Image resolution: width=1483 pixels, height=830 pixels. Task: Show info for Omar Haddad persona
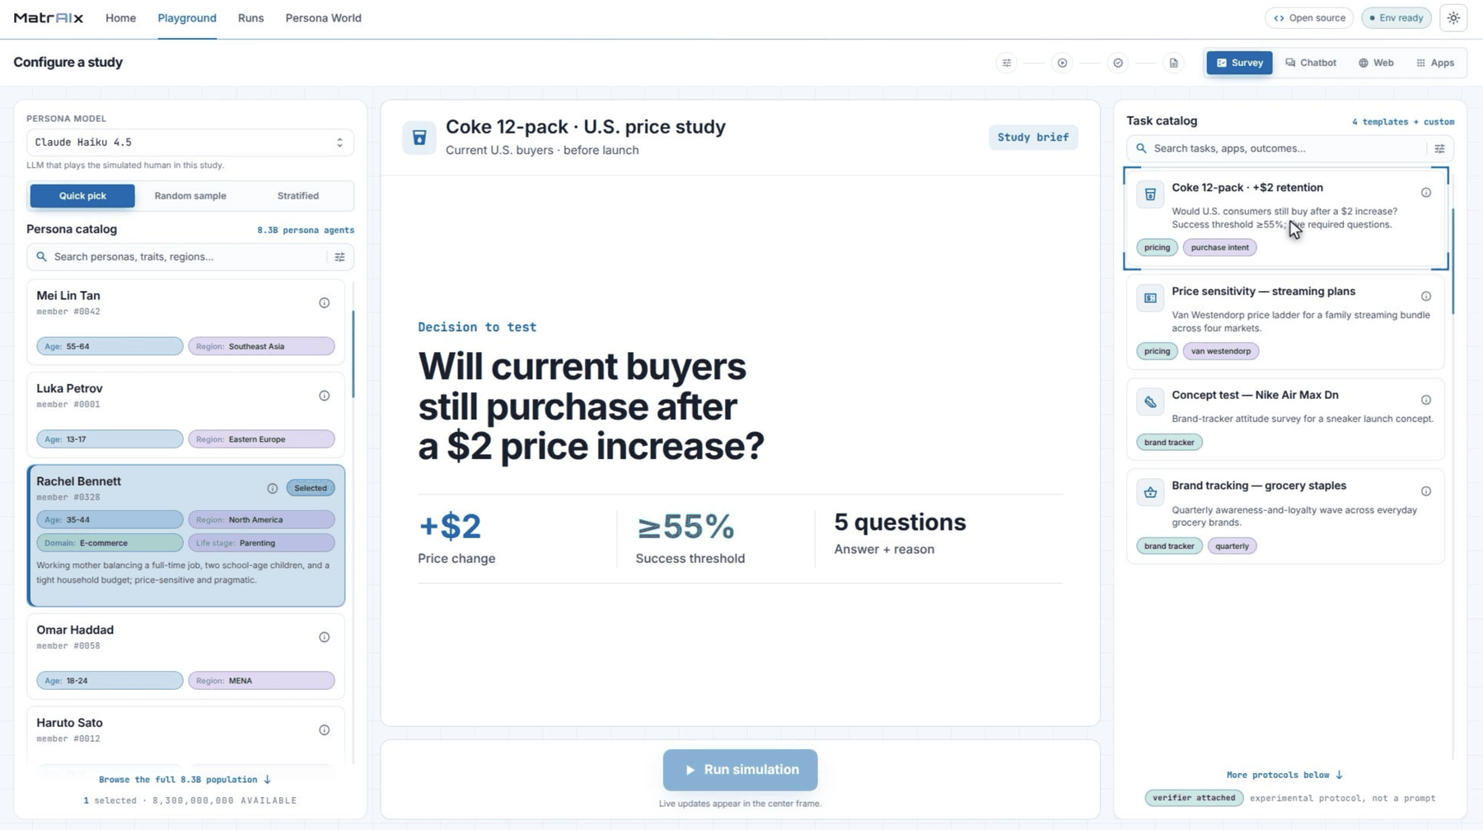pos(324,637)
